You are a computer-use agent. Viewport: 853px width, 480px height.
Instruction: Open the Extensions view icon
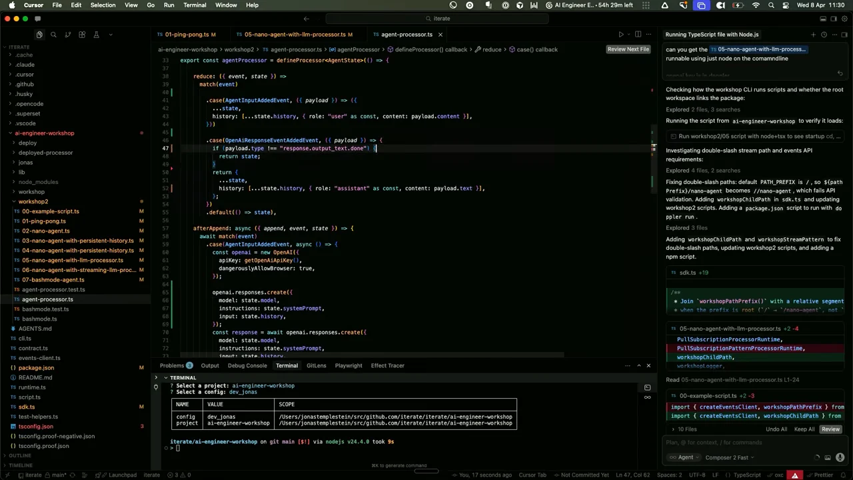coord(82,35)
